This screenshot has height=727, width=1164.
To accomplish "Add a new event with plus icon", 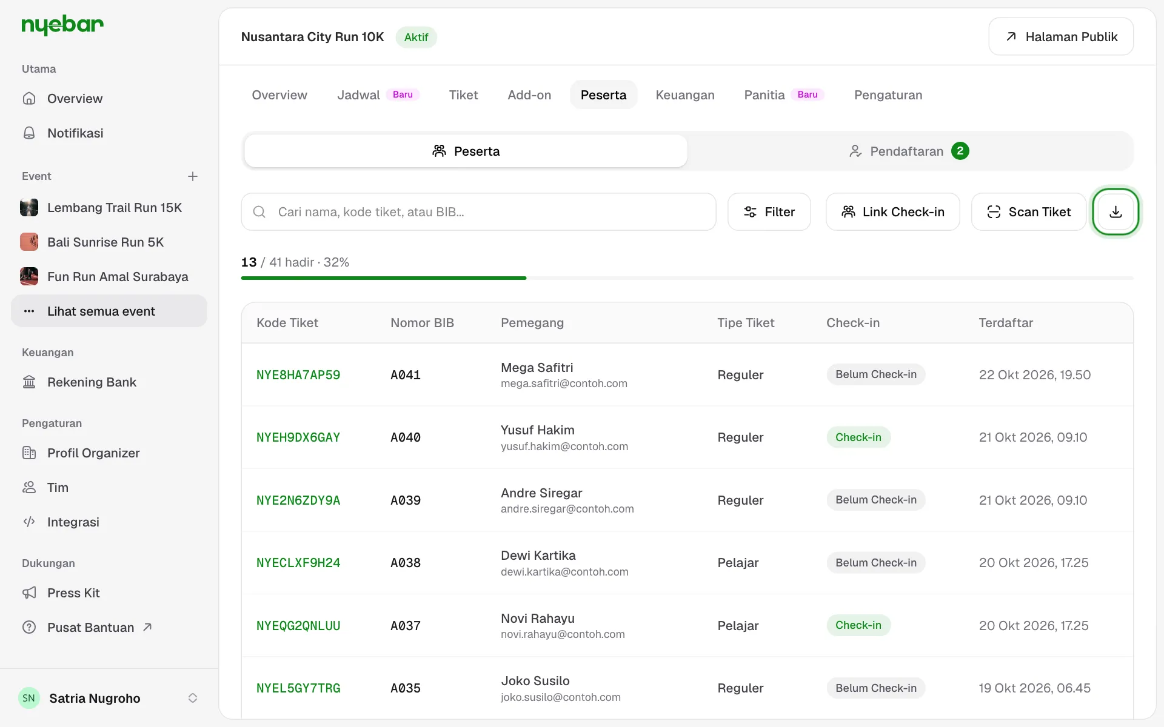I will tap(193, 176).
